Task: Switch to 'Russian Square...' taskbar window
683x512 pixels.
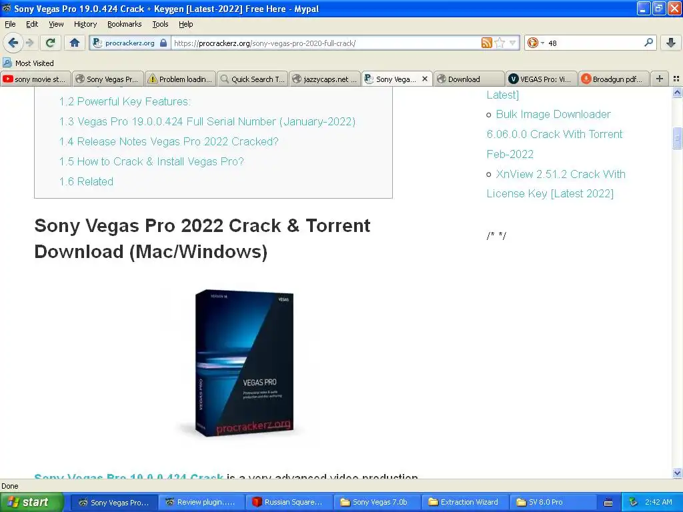Action: pos(288,502)
